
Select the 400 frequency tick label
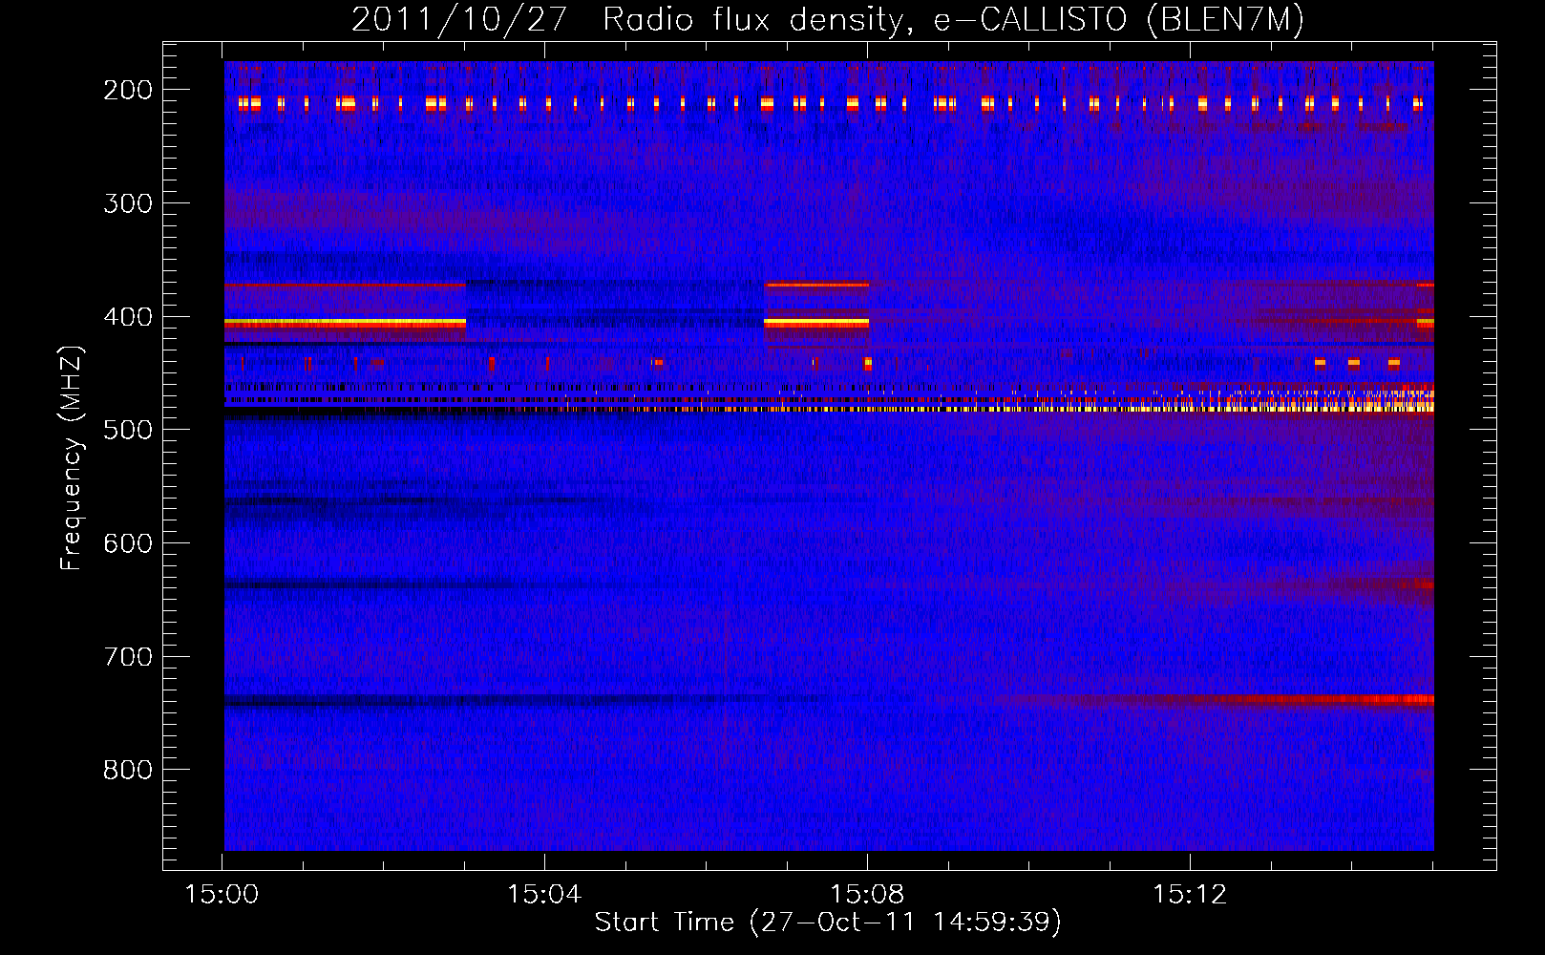click(128, 317)
